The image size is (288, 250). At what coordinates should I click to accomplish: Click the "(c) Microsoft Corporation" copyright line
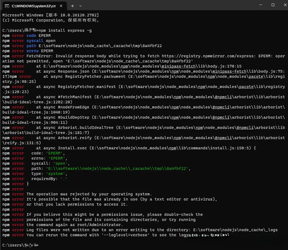[50, 20]
